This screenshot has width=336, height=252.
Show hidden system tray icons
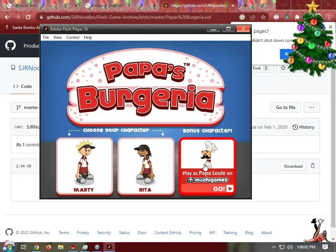click(274, 247)
